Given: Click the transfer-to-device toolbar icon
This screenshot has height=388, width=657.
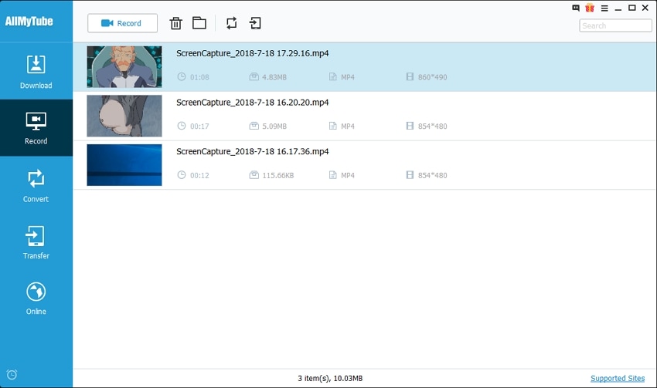Looking at the screenshot, I should [255, 23].
